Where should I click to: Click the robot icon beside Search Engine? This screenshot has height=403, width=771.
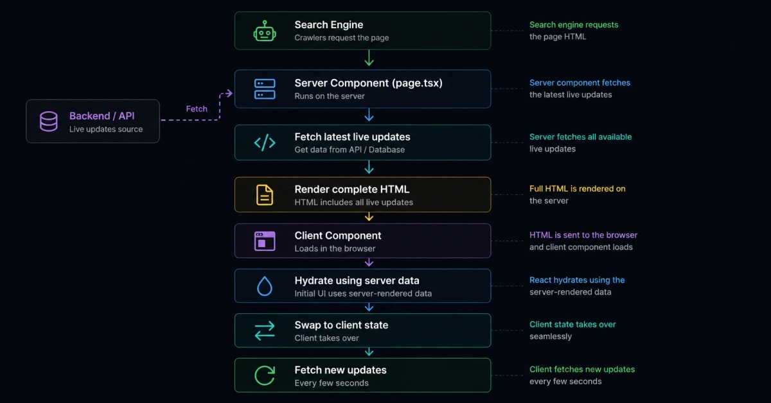(x=265, y=31)
